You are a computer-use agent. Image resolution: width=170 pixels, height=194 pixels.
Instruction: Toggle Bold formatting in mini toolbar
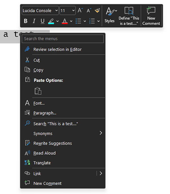26,21
